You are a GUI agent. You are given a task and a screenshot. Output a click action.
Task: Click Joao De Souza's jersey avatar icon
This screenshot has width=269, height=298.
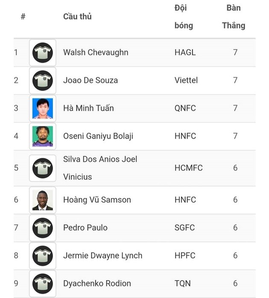[43, 81]
